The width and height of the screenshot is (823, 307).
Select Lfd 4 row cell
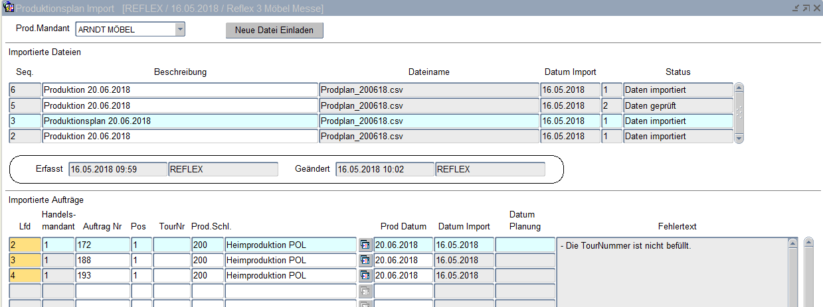click(25, 276)
